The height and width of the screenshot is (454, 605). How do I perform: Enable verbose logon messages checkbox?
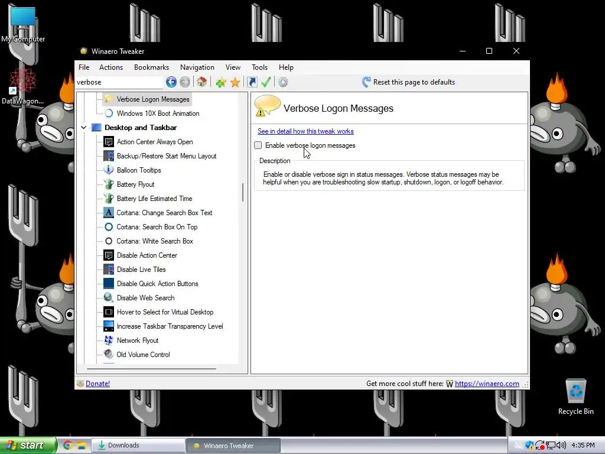coord(258,145)
